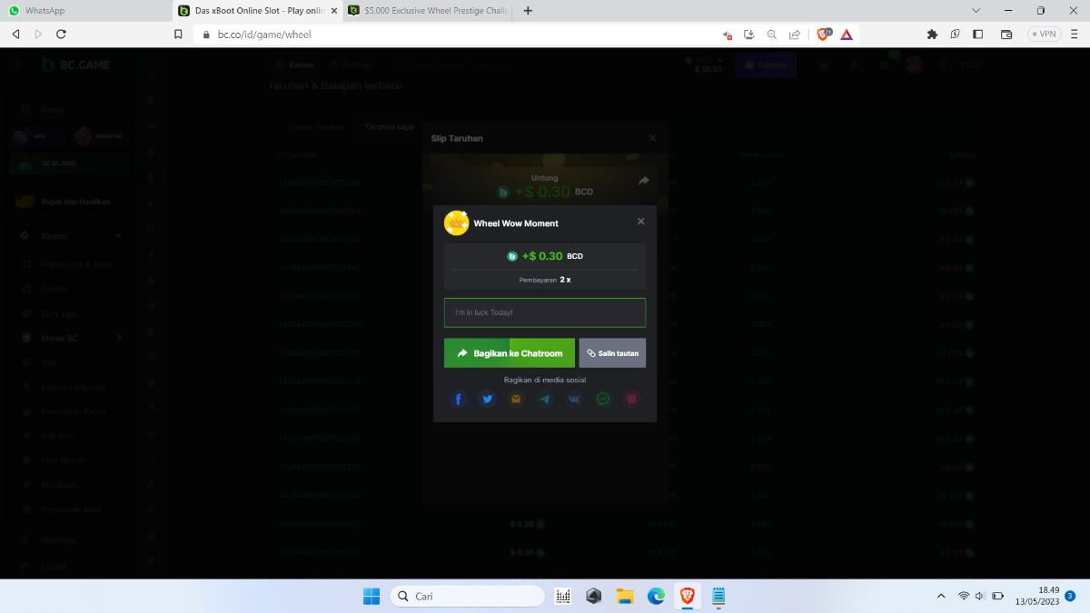Open the tab search dropdown arrow
This screenshot has height=613, width=1090.
(976, 11)
